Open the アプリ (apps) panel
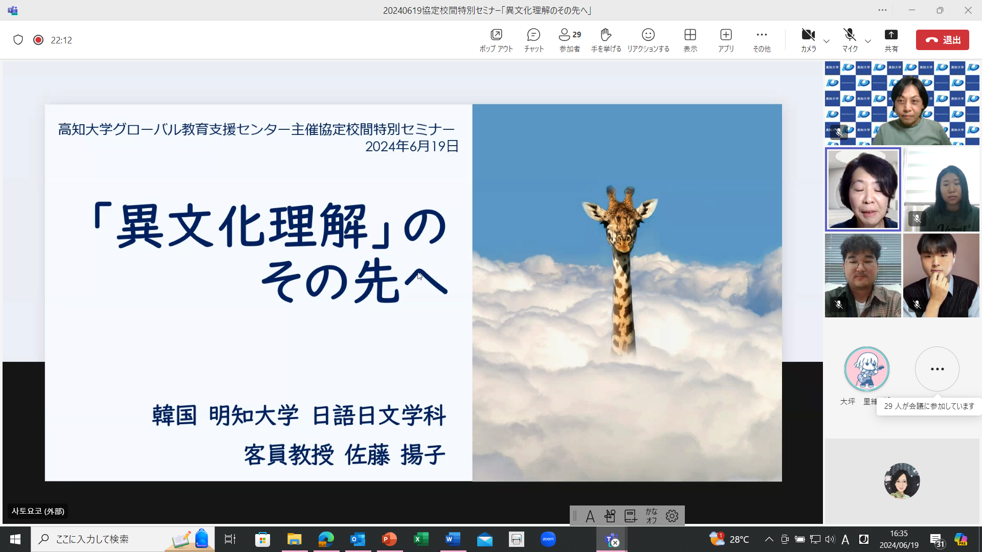The width and height of the screenshot is (982, 552). pyautogui.click(x=726, y=40)
